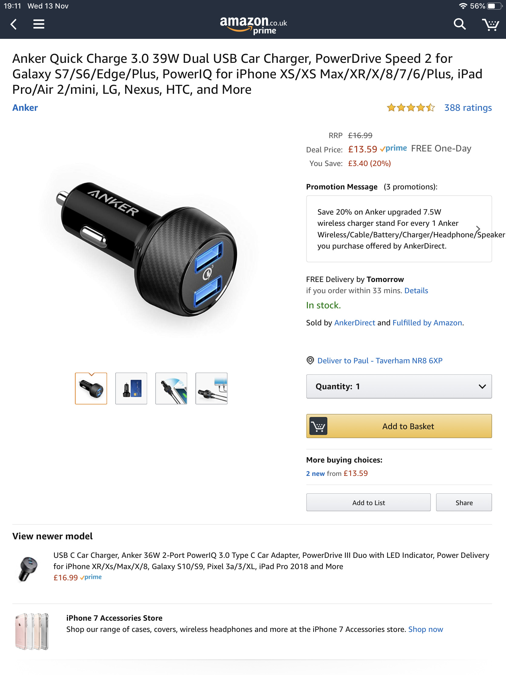Open the shopping basket icon
Viewport: 506px width, 675px height.
coord(490,24)
